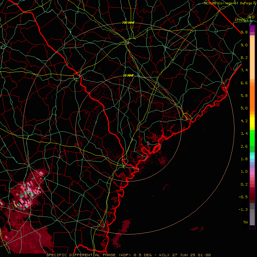Click the 9.0 value on the color scale
The width and height of the screenshot is (257, 257).
(244, 45)
